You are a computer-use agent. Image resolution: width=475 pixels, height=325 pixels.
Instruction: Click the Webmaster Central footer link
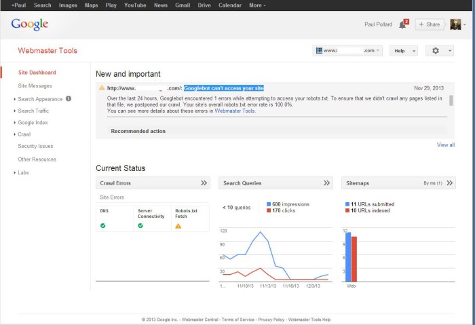point(200,320)
